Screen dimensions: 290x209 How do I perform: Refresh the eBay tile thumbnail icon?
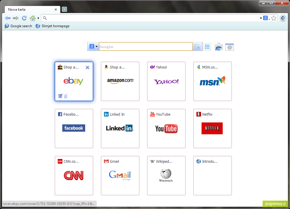[x=66, y=96]
